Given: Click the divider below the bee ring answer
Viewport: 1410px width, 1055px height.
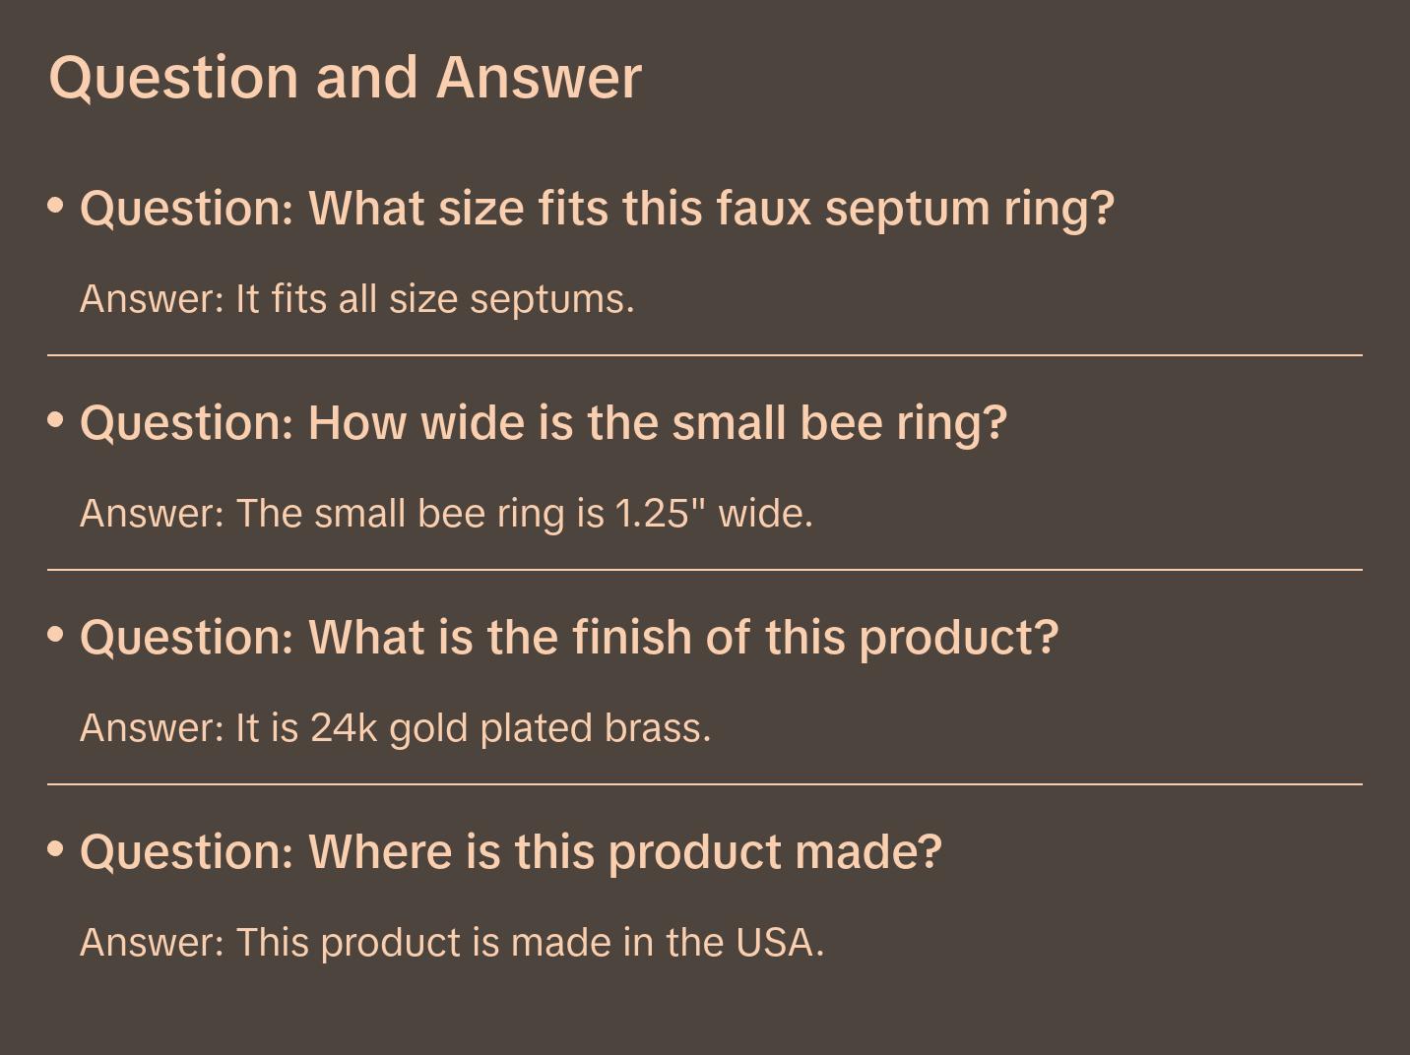Looking at the screenshot, I should (x=705, y=570).
